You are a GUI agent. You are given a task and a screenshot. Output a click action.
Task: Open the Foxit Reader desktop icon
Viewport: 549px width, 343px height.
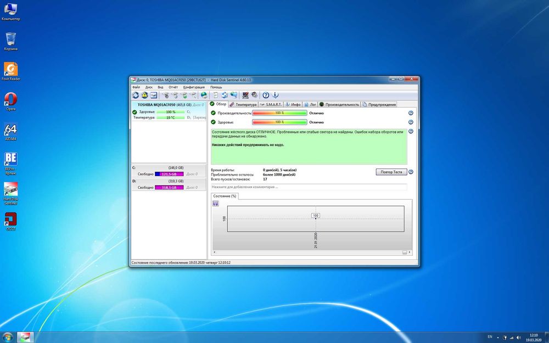(x=10, y=71)
